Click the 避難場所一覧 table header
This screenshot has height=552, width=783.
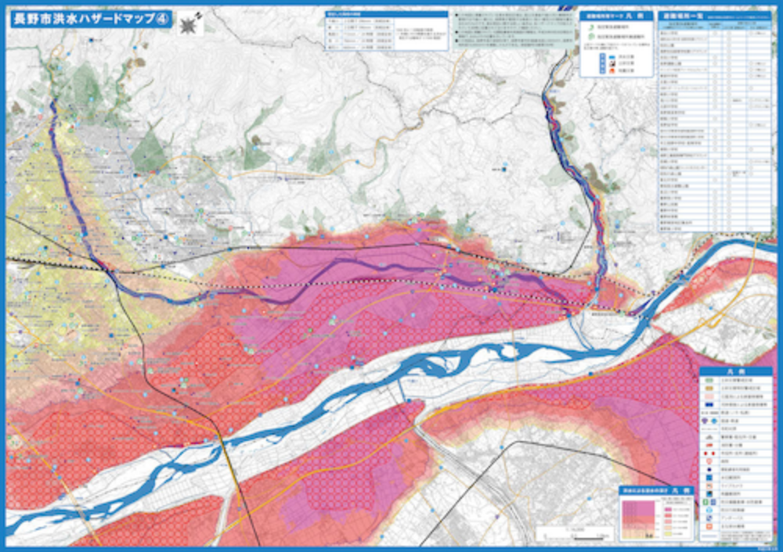tap(714, 16)
